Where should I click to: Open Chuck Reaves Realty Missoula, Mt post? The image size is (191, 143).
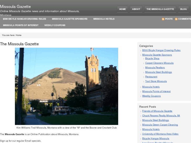point(161,116)
